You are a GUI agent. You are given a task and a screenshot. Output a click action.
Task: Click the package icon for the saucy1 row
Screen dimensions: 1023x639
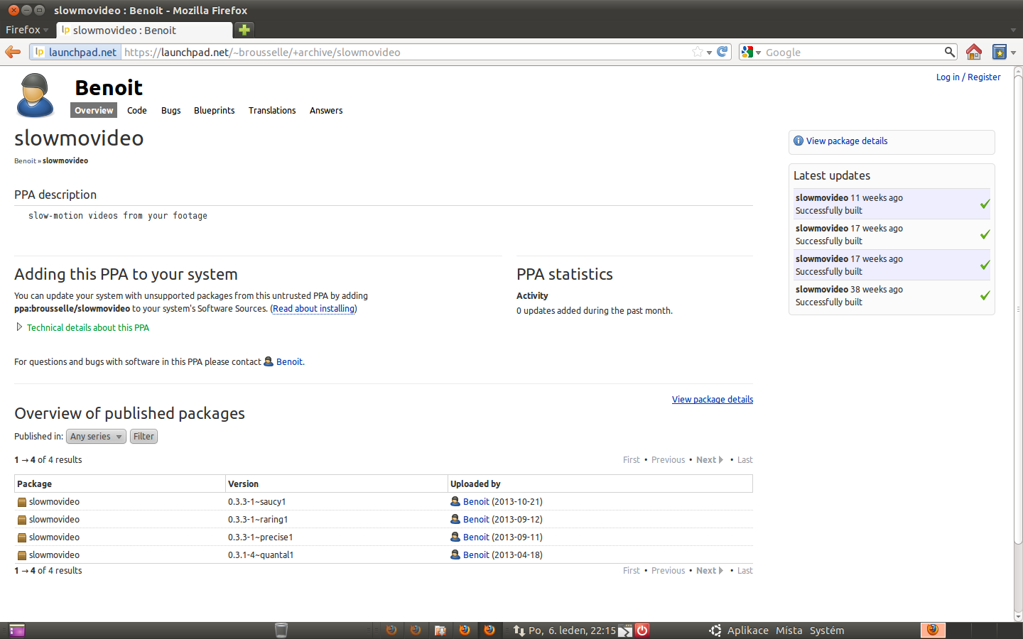pyautogui.click(x=22, y=502)
